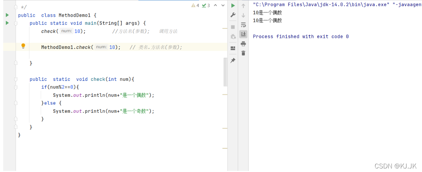Image resolution: width=422 pixels, height=172 pixels.
Task: Click the run icon beside class MethodDemo1
Action: (x=7, y=15)
